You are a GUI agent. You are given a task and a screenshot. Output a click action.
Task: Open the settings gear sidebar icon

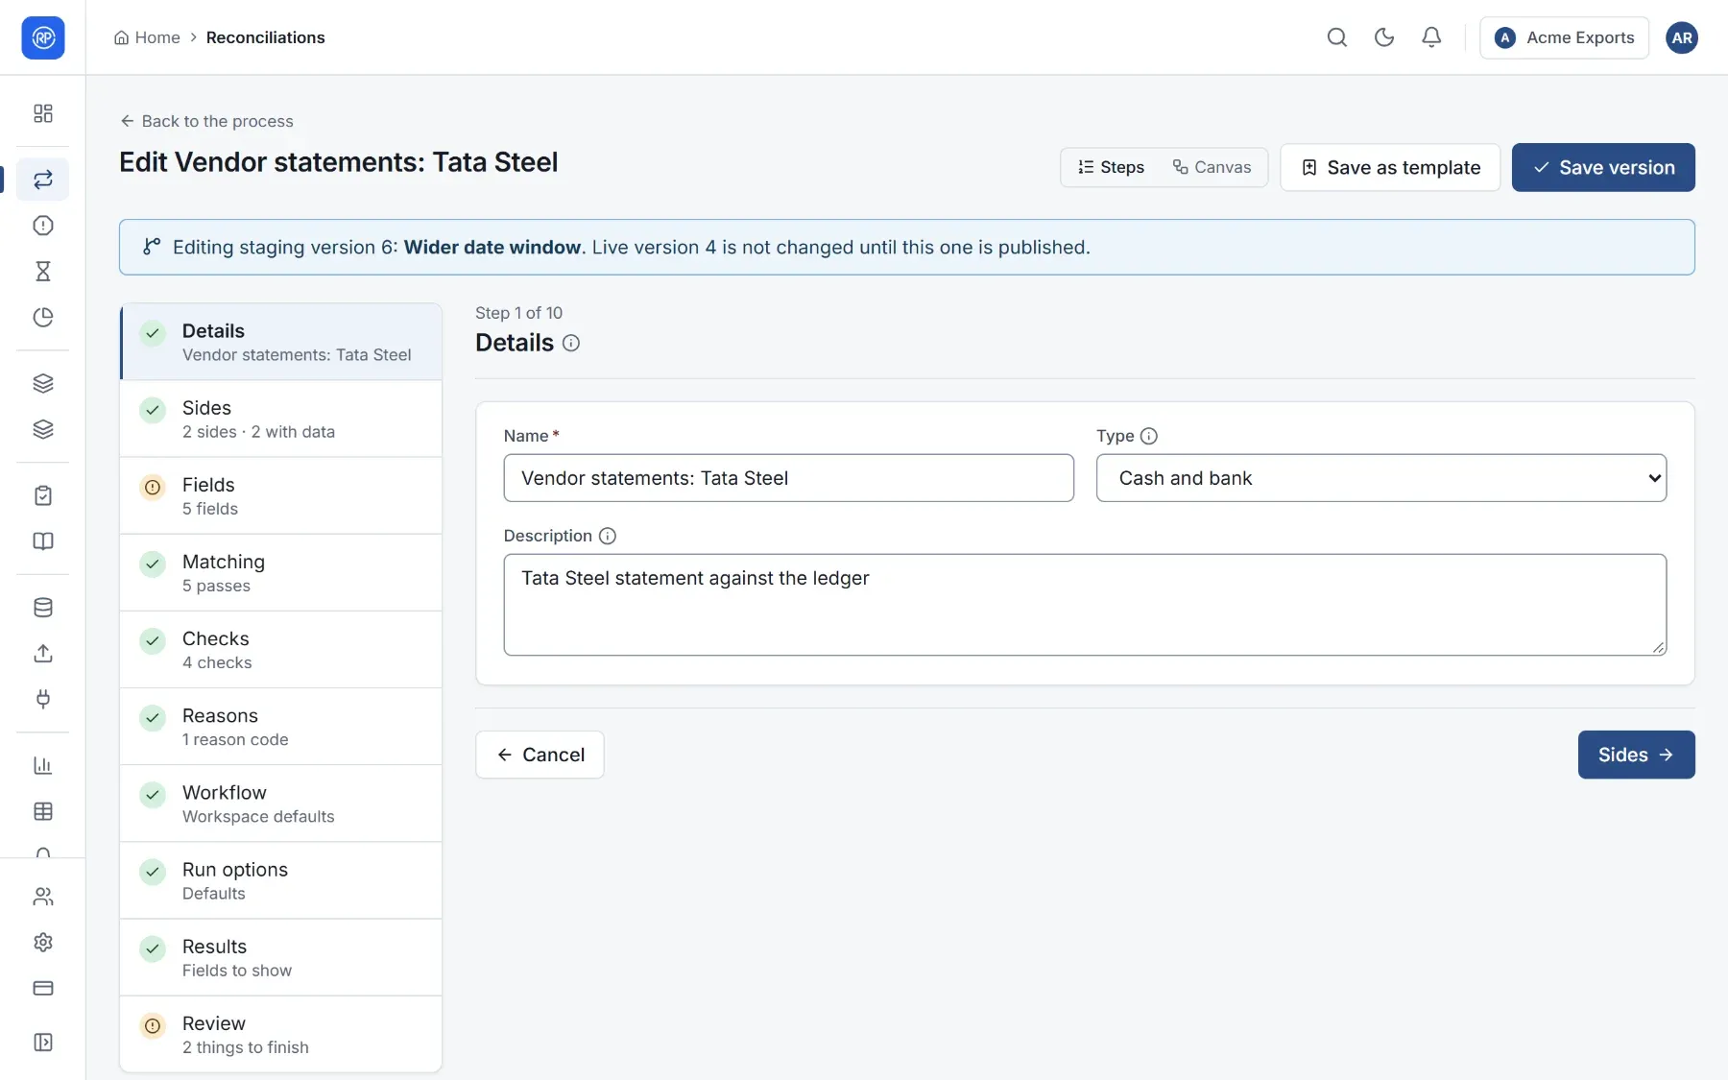42,943
